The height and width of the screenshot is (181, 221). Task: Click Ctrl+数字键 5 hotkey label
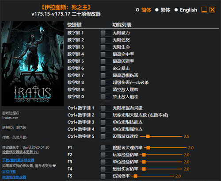tap(81, 136)
